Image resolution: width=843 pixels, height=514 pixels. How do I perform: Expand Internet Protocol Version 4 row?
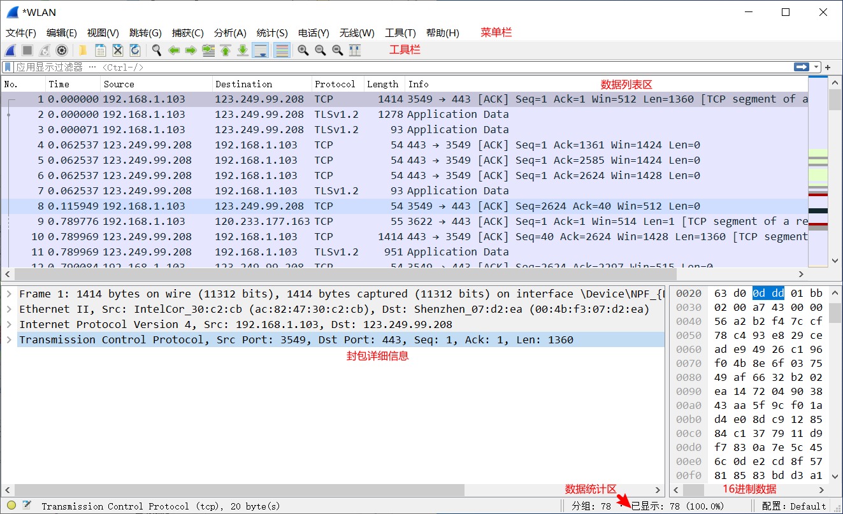click(x=9, y=324)
